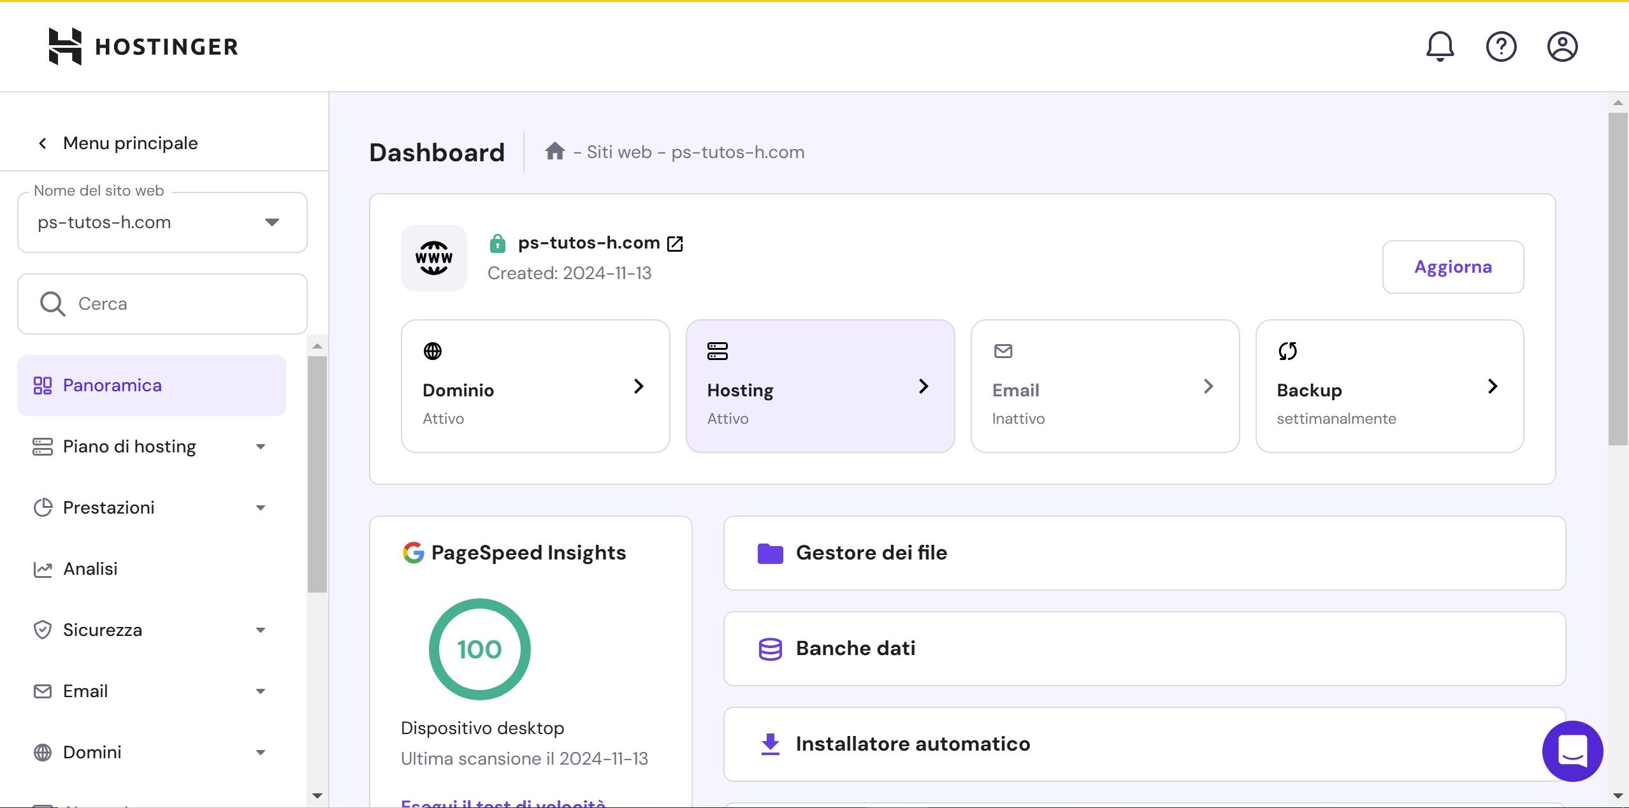
Task: Click the sidebar scroll down arrow
Action: pyautogui.click(x=317, y=795)
